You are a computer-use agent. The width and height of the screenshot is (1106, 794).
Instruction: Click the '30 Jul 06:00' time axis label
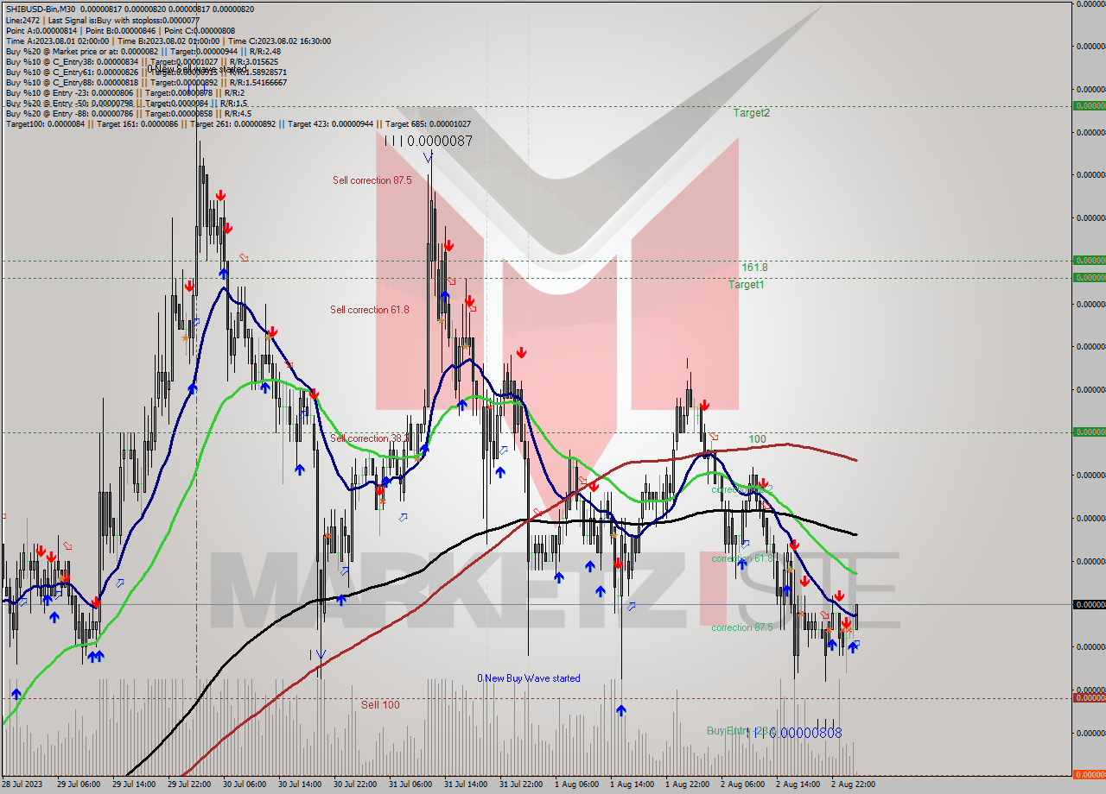(245, 785)
